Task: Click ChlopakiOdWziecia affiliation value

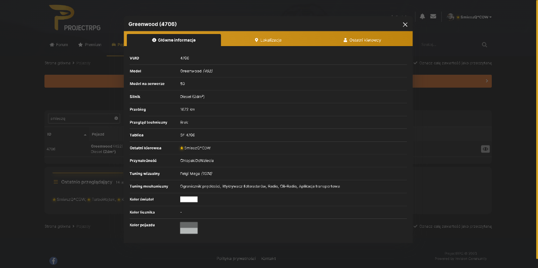Action: (196, 161)
